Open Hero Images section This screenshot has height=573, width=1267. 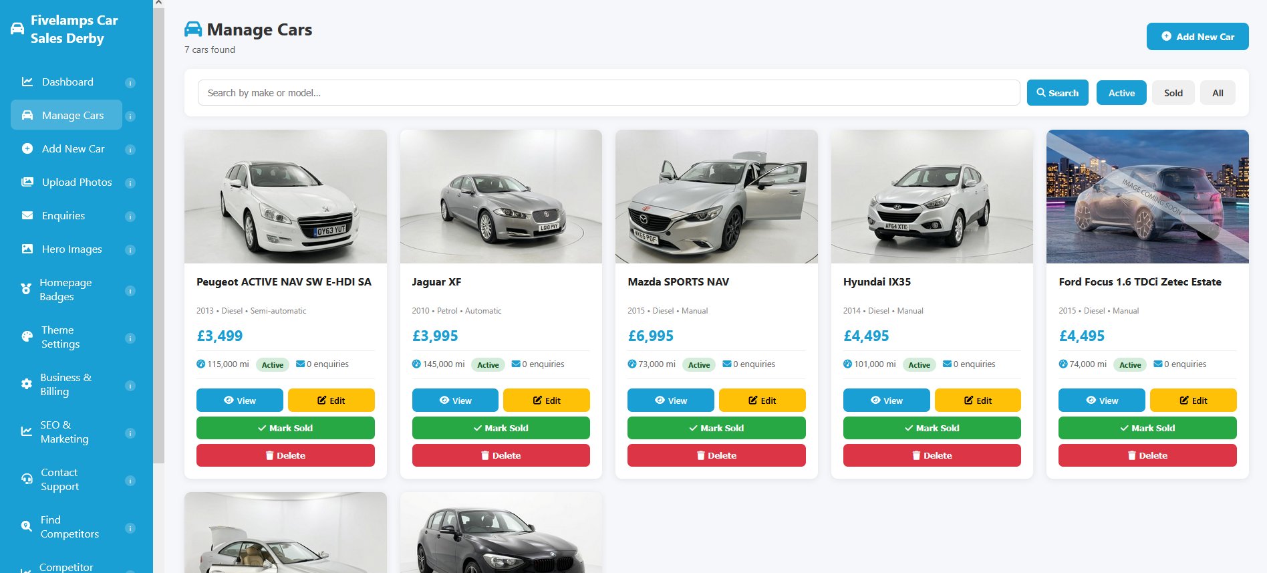click(66, 249)
